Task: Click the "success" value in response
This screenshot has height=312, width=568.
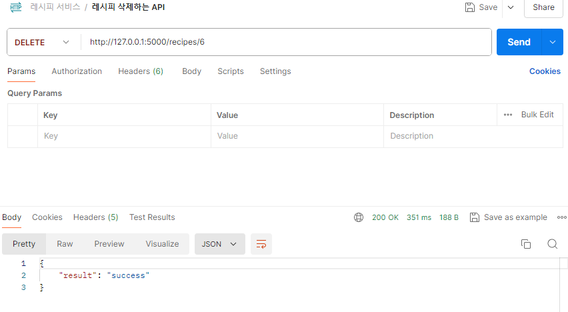Action: pyautogui.click(x=128, y=275)
